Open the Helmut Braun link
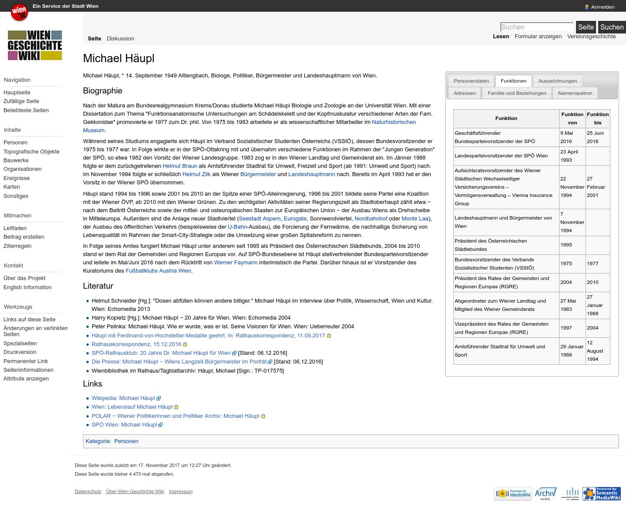Screen dimensions: 626x507 point(180,166)
